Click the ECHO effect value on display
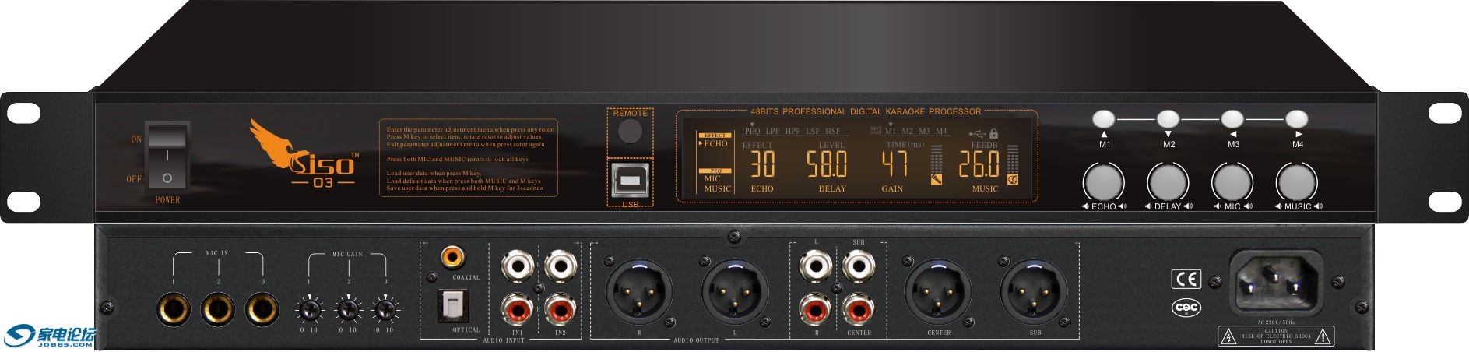 click(x=762, y=164)
